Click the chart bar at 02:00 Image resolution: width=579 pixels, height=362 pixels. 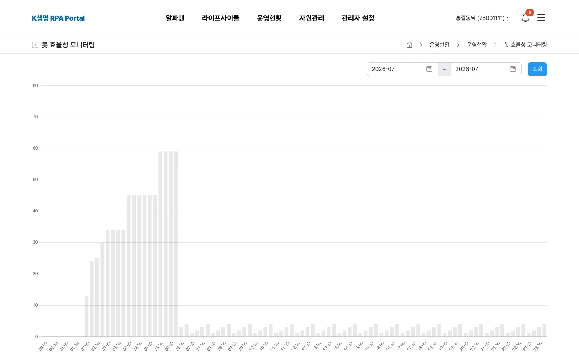[86, 316]
